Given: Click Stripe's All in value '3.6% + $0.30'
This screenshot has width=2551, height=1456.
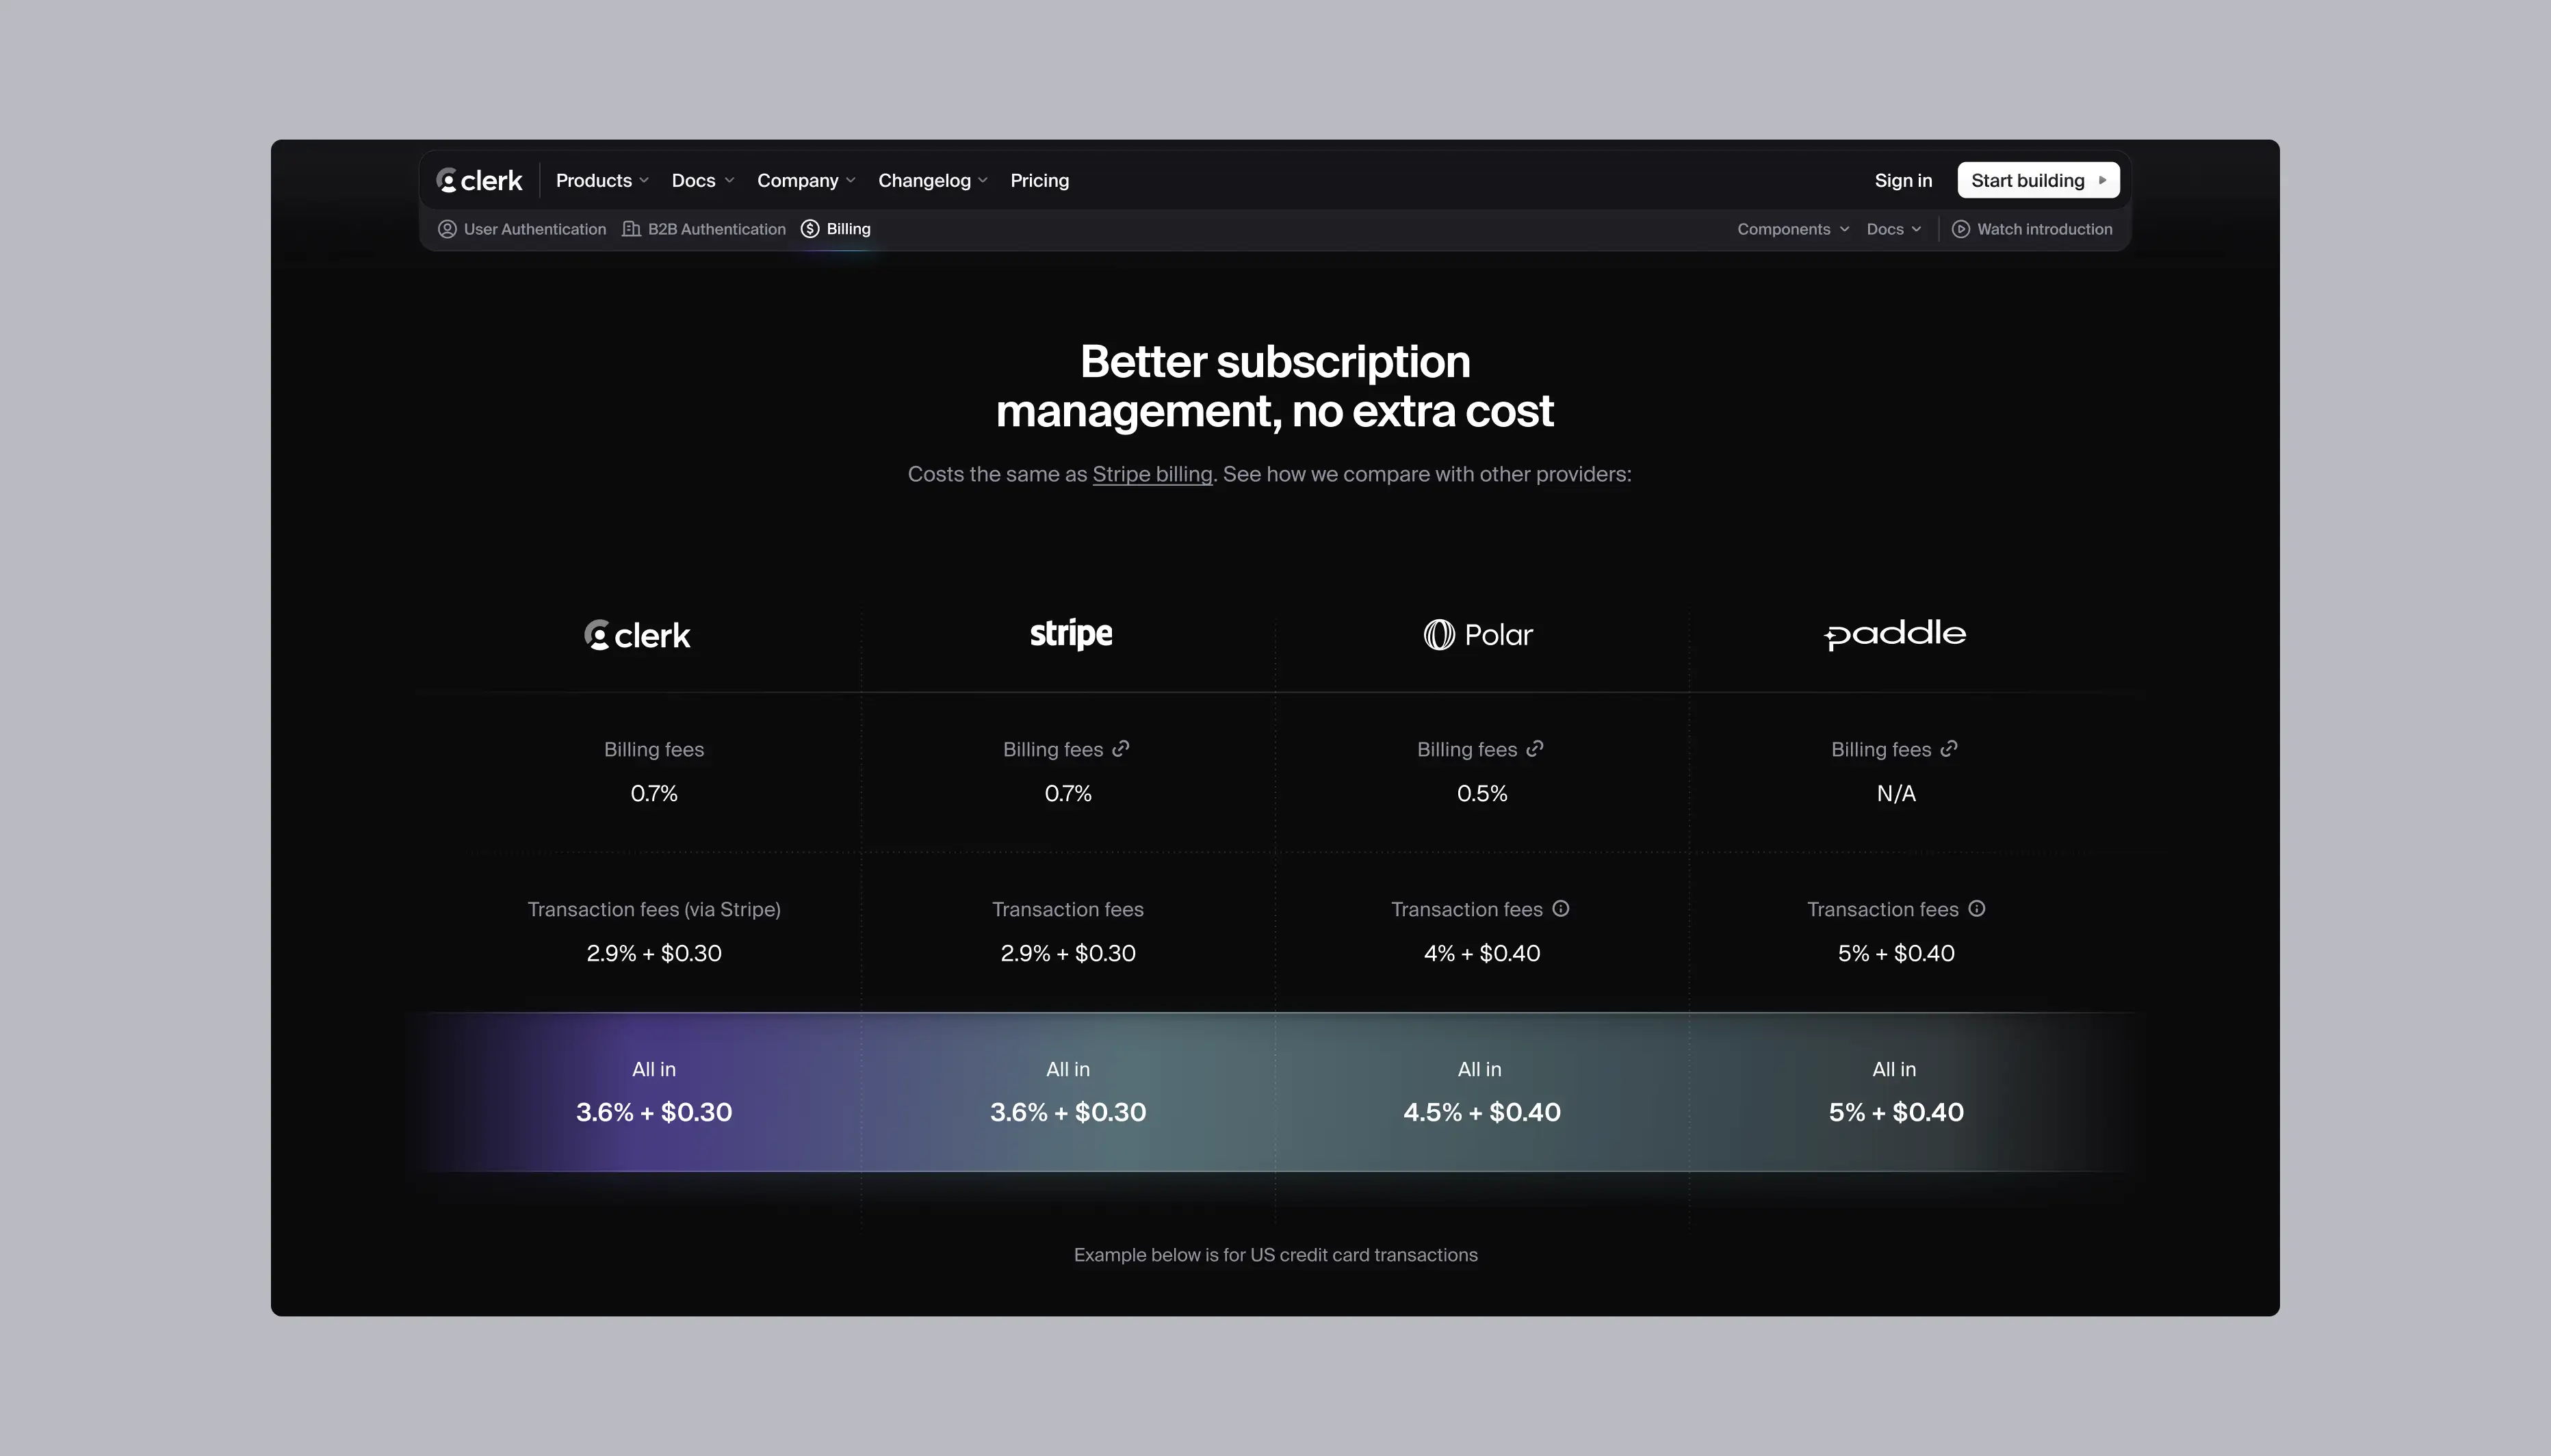Looking at the screenshot, I should click(1068, 1112).
